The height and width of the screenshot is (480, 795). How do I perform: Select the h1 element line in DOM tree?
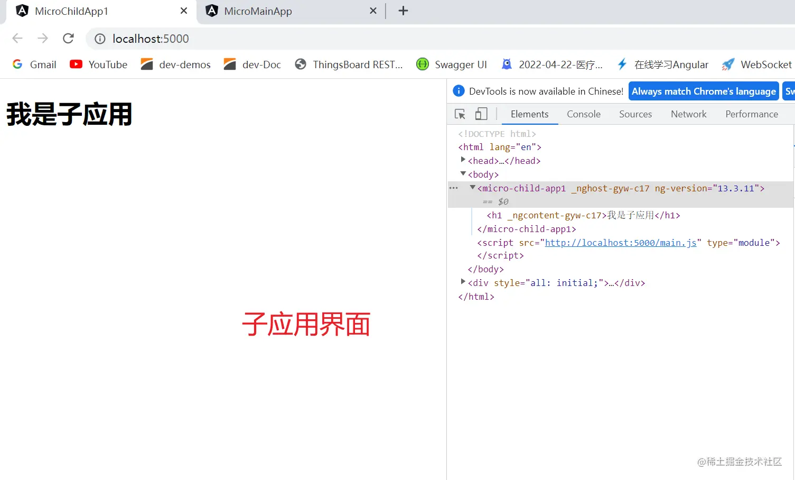pos(584,215)
